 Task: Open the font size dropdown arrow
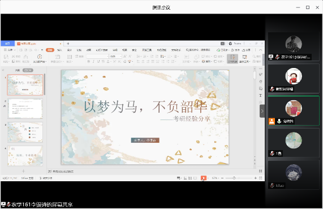click(x=121, y=56)
